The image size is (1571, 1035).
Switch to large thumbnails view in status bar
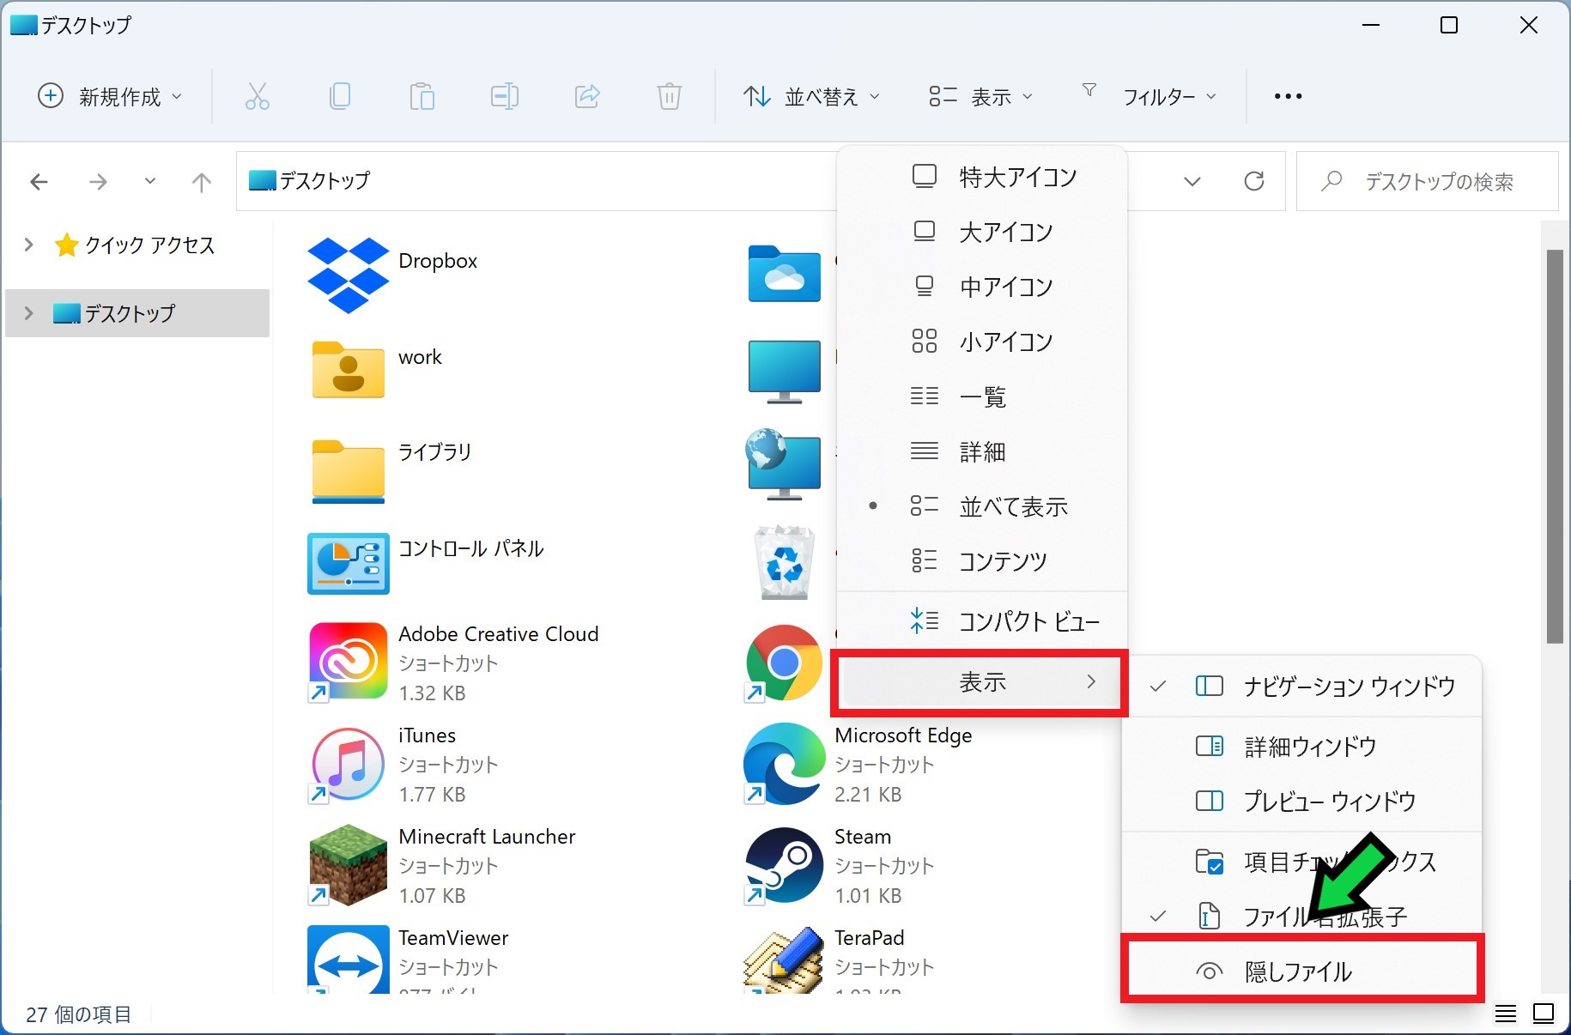1544,1014
